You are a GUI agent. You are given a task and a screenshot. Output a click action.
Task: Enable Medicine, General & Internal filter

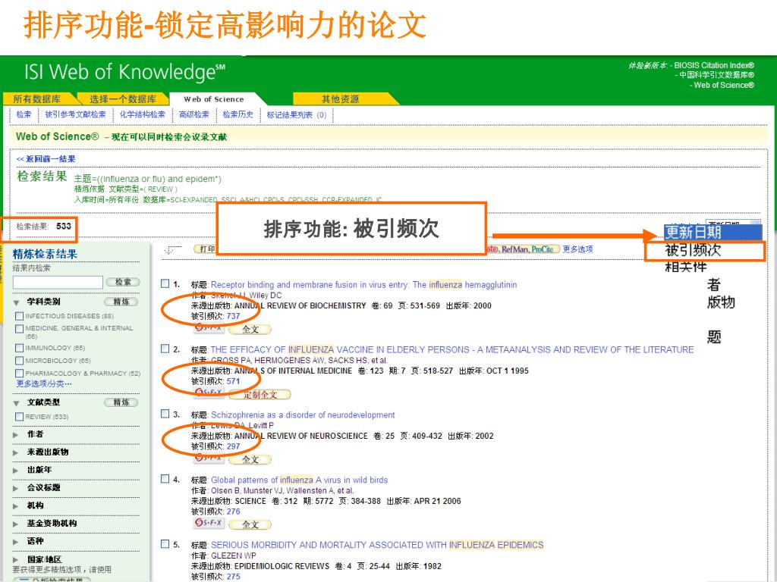click(19, 329)
